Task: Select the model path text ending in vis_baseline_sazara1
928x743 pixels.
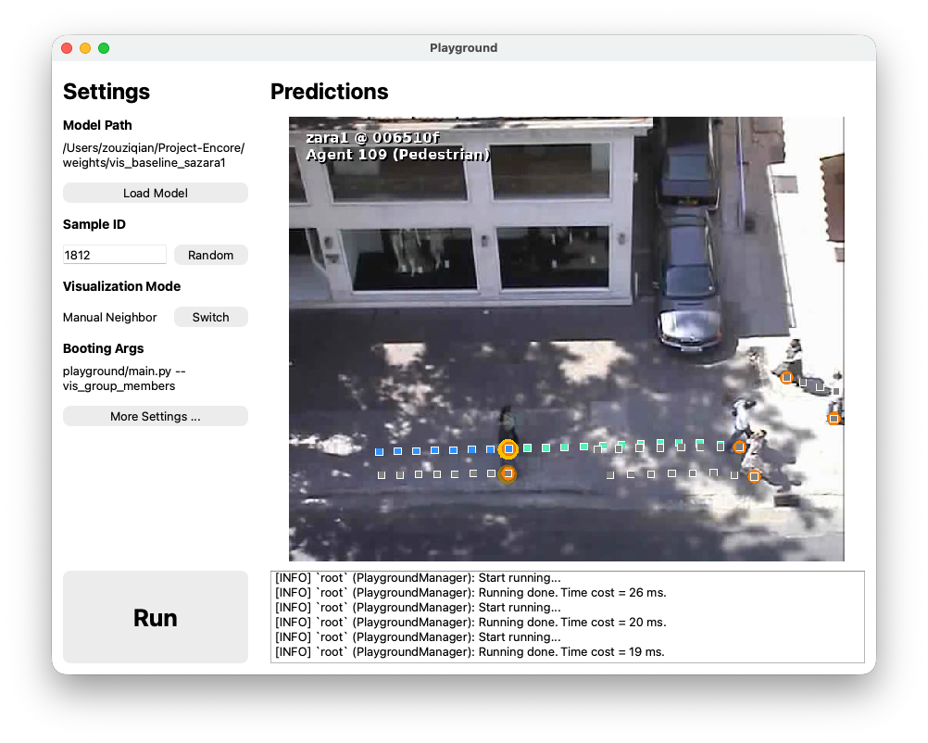Action: [x=154, y=155]
